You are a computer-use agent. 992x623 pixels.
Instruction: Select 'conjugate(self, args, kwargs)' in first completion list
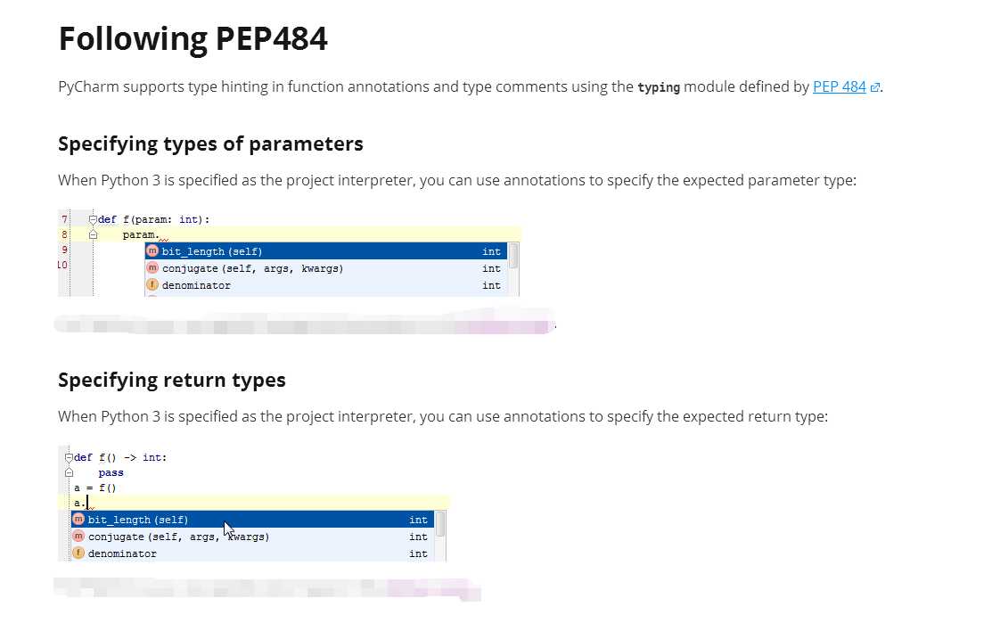click(252, 268)
